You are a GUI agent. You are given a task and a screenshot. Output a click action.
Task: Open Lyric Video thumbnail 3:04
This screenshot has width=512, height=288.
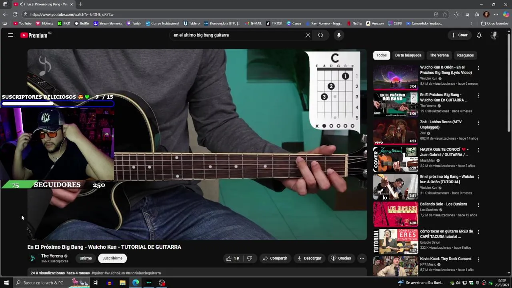(x=396, y=77)
